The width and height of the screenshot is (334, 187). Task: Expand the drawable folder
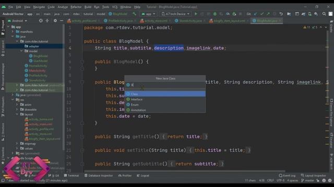point(17,110)
